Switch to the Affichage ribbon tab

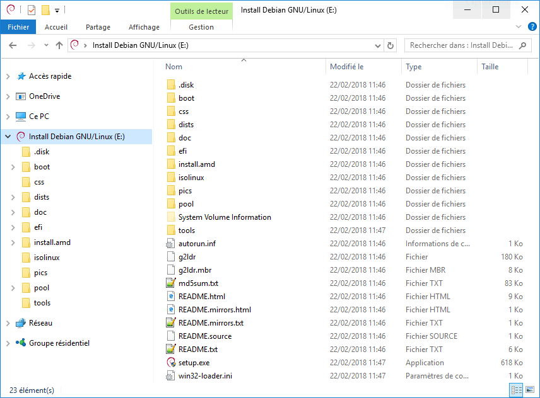[144, 27]
